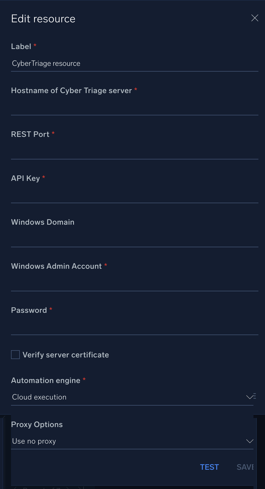Image resolution: width=265 pixels, height=489 pixels.
Task: Click the X icon at the top right
Action: coord(255,18)
